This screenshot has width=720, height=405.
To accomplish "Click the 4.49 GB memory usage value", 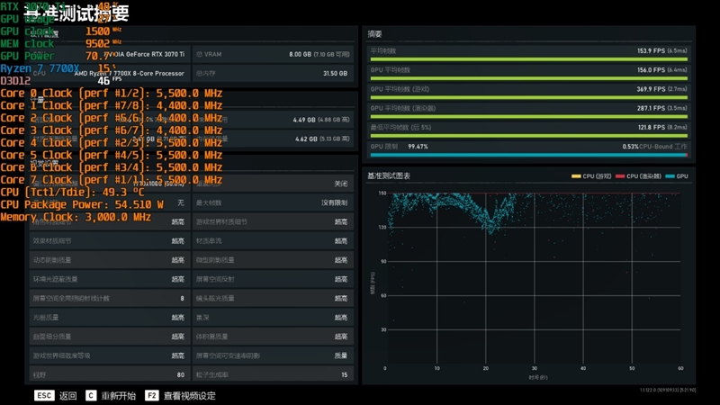I will [x=304, y=120].
